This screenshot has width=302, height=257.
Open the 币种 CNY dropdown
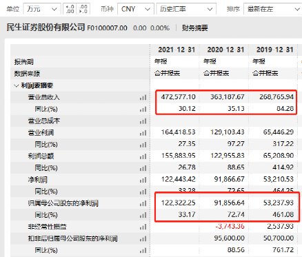point(136,9)
